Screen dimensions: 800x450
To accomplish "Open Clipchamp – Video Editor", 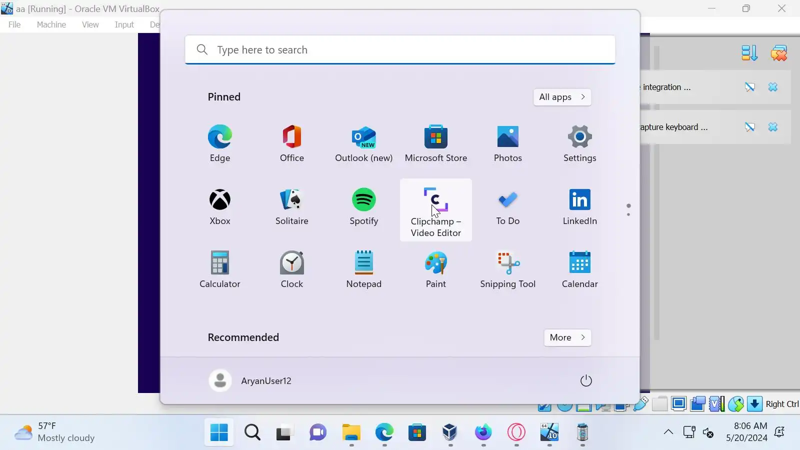I will [x=436, y=210].
